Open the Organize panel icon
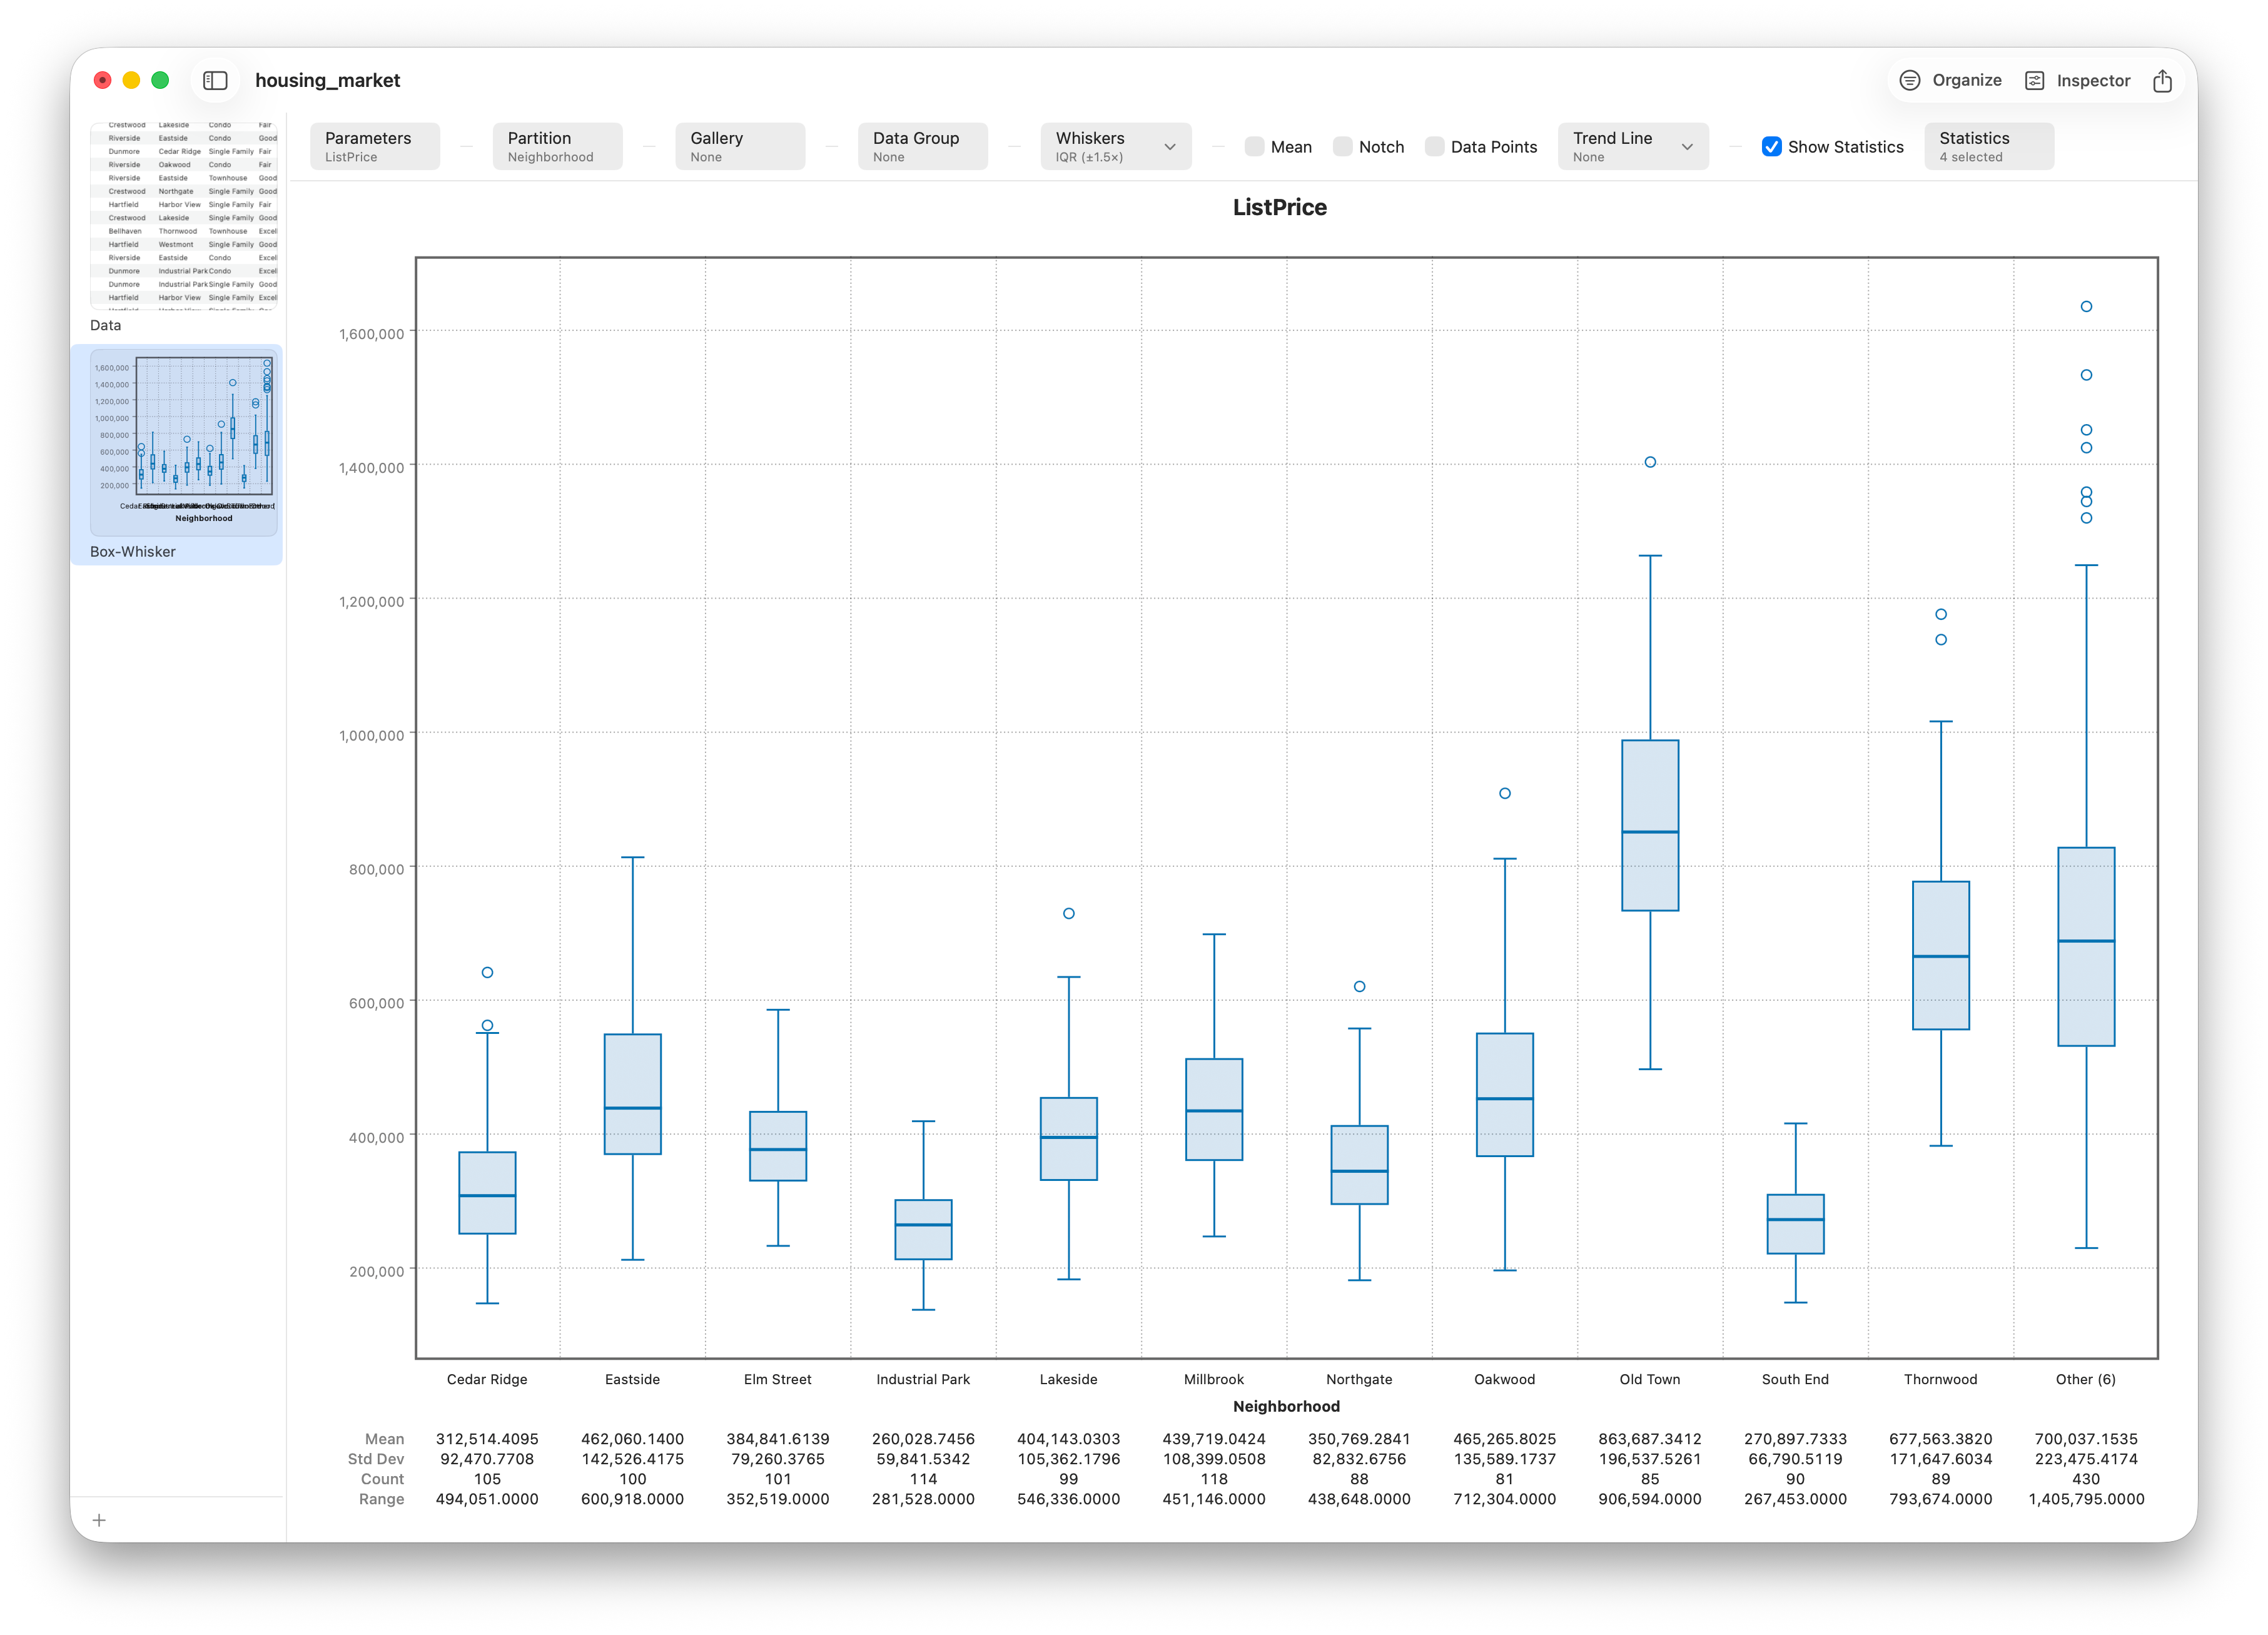2268x1635 pixels. click(x=1909, y=80)
